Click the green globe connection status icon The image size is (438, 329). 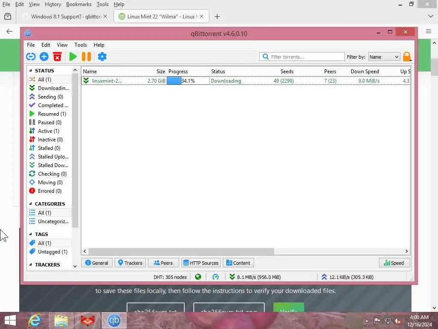198,277
